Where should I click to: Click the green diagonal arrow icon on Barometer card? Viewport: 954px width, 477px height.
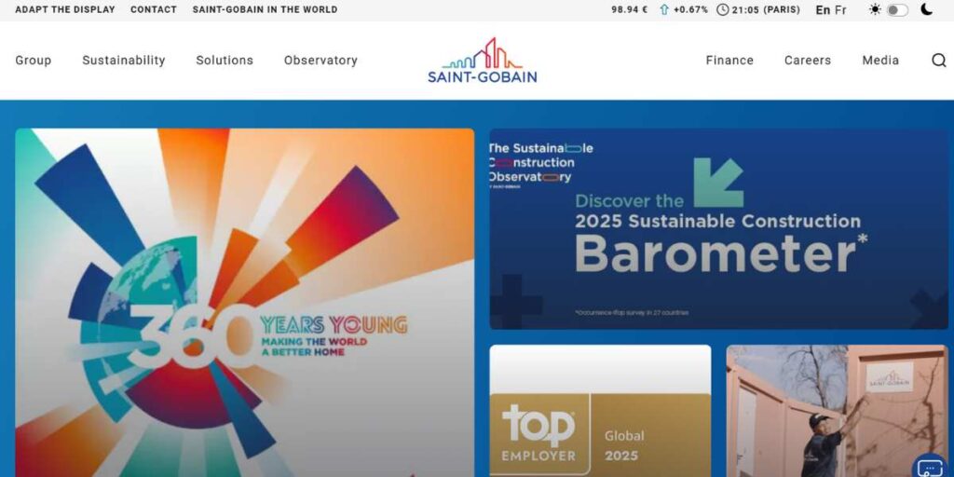coord(718,183)
